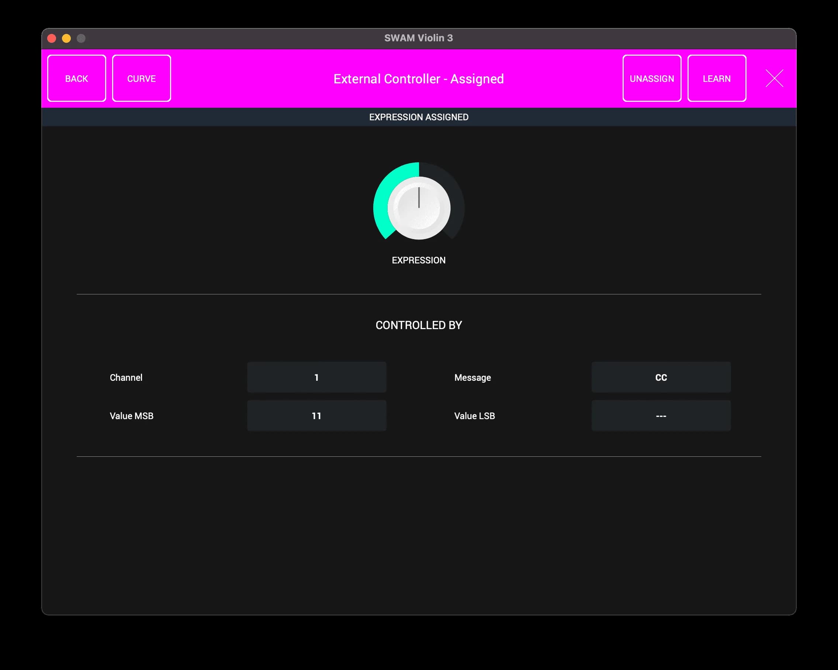
Task: Open the CURVE editor
Action: 141,79
